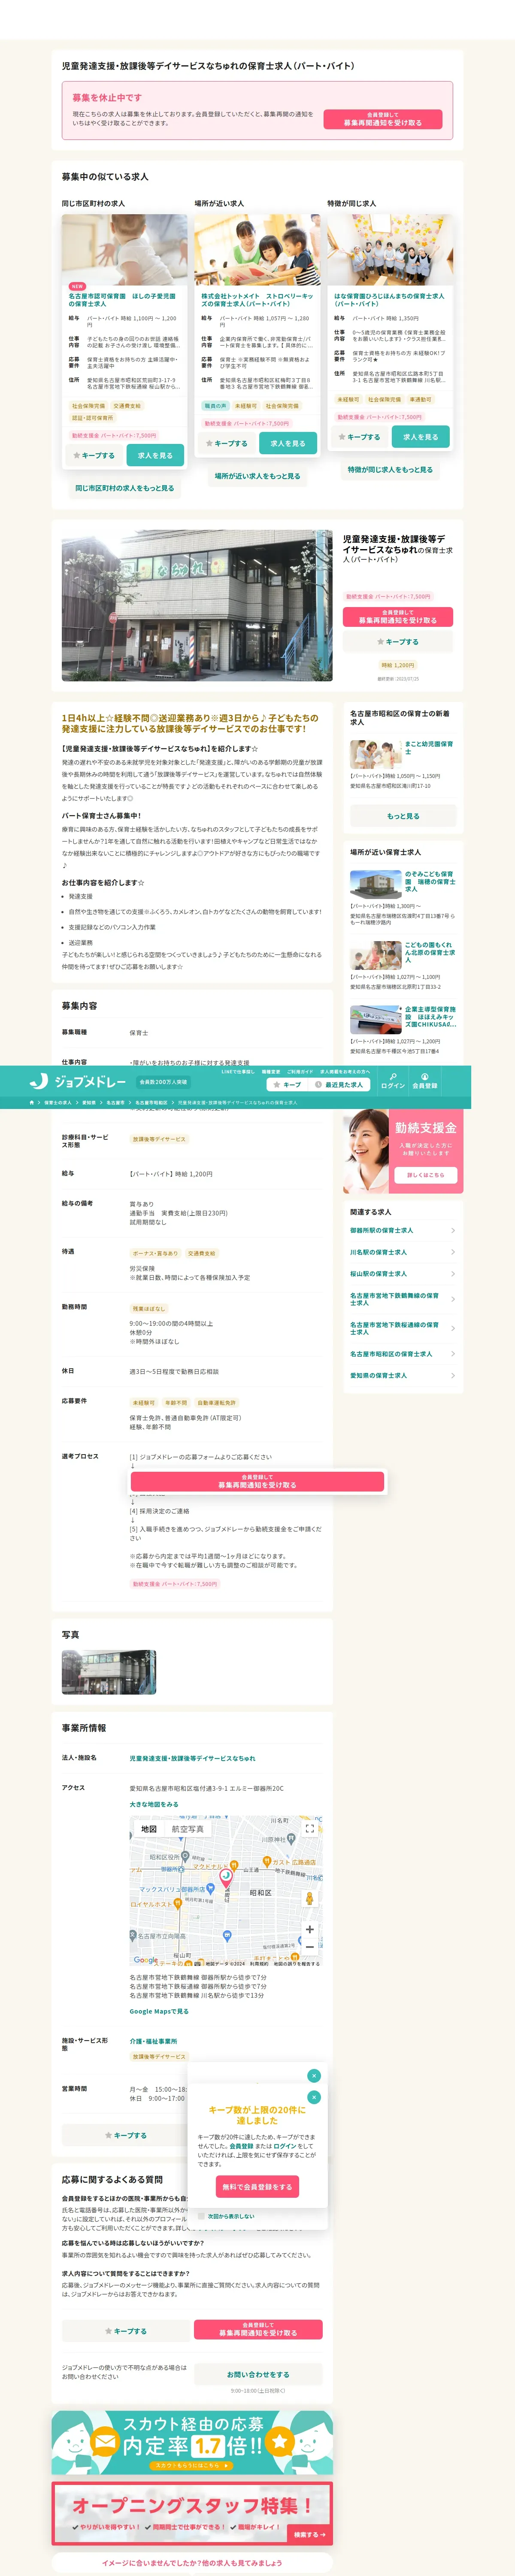This screenshot has height=2576, width=515.
Task: Open the building photo thumbnail under 写真
Action: tap(109, 1672)
